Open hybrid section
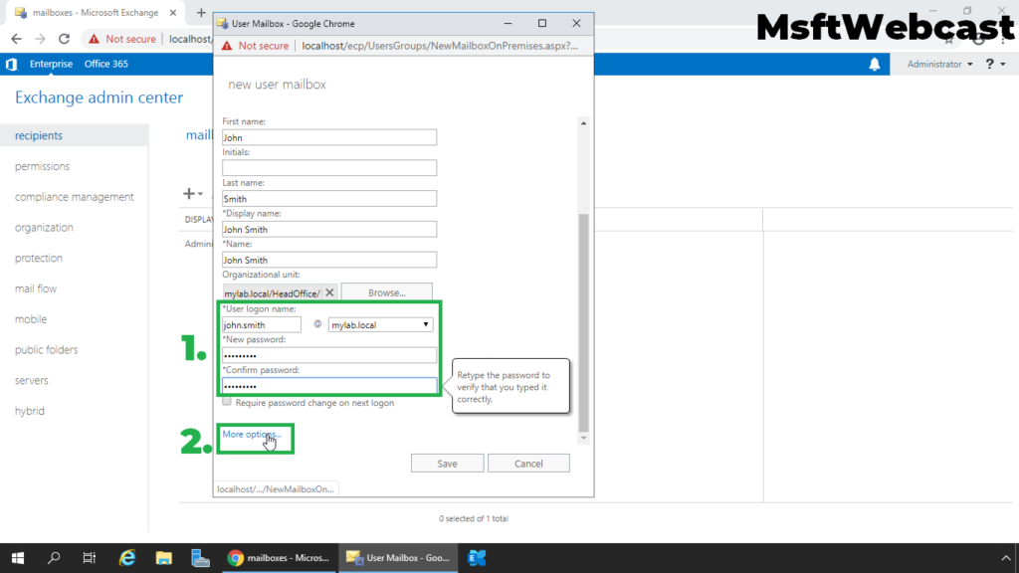The height and width of the screenshot is (573, 1019). click(x=29, y=411)
